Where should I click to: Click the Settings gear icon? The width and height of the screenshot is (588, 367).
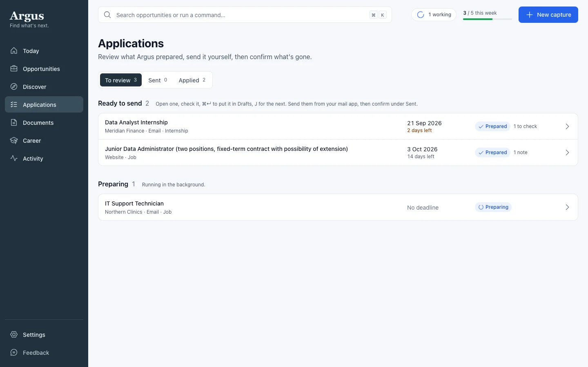(14, 334)
